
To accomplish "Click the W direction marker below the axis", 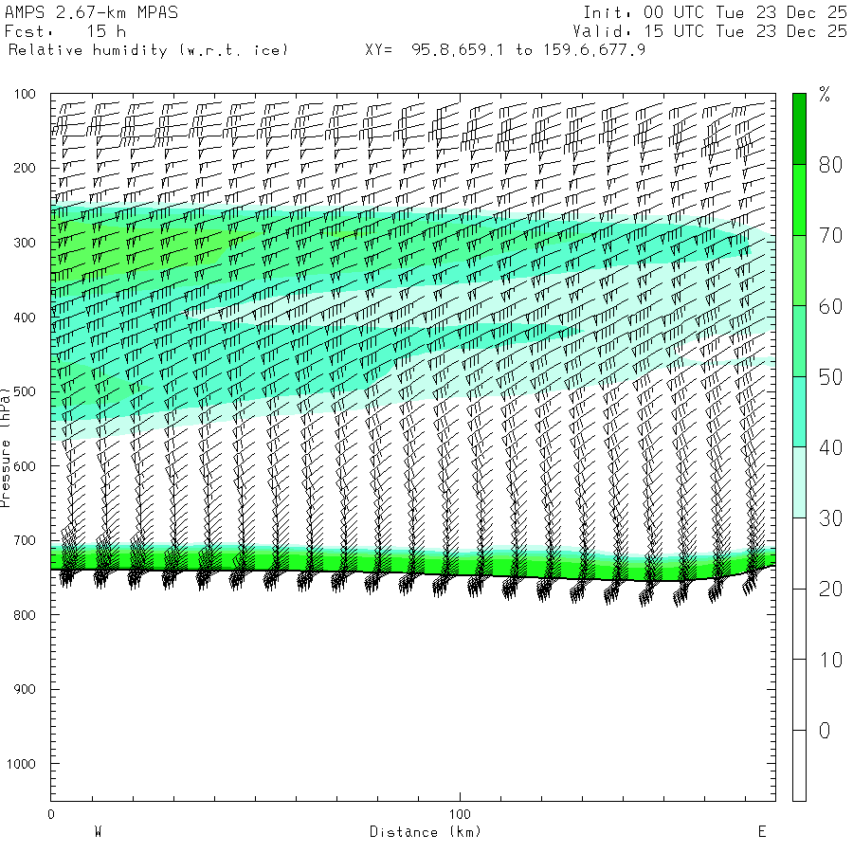I will pos(98,832).
